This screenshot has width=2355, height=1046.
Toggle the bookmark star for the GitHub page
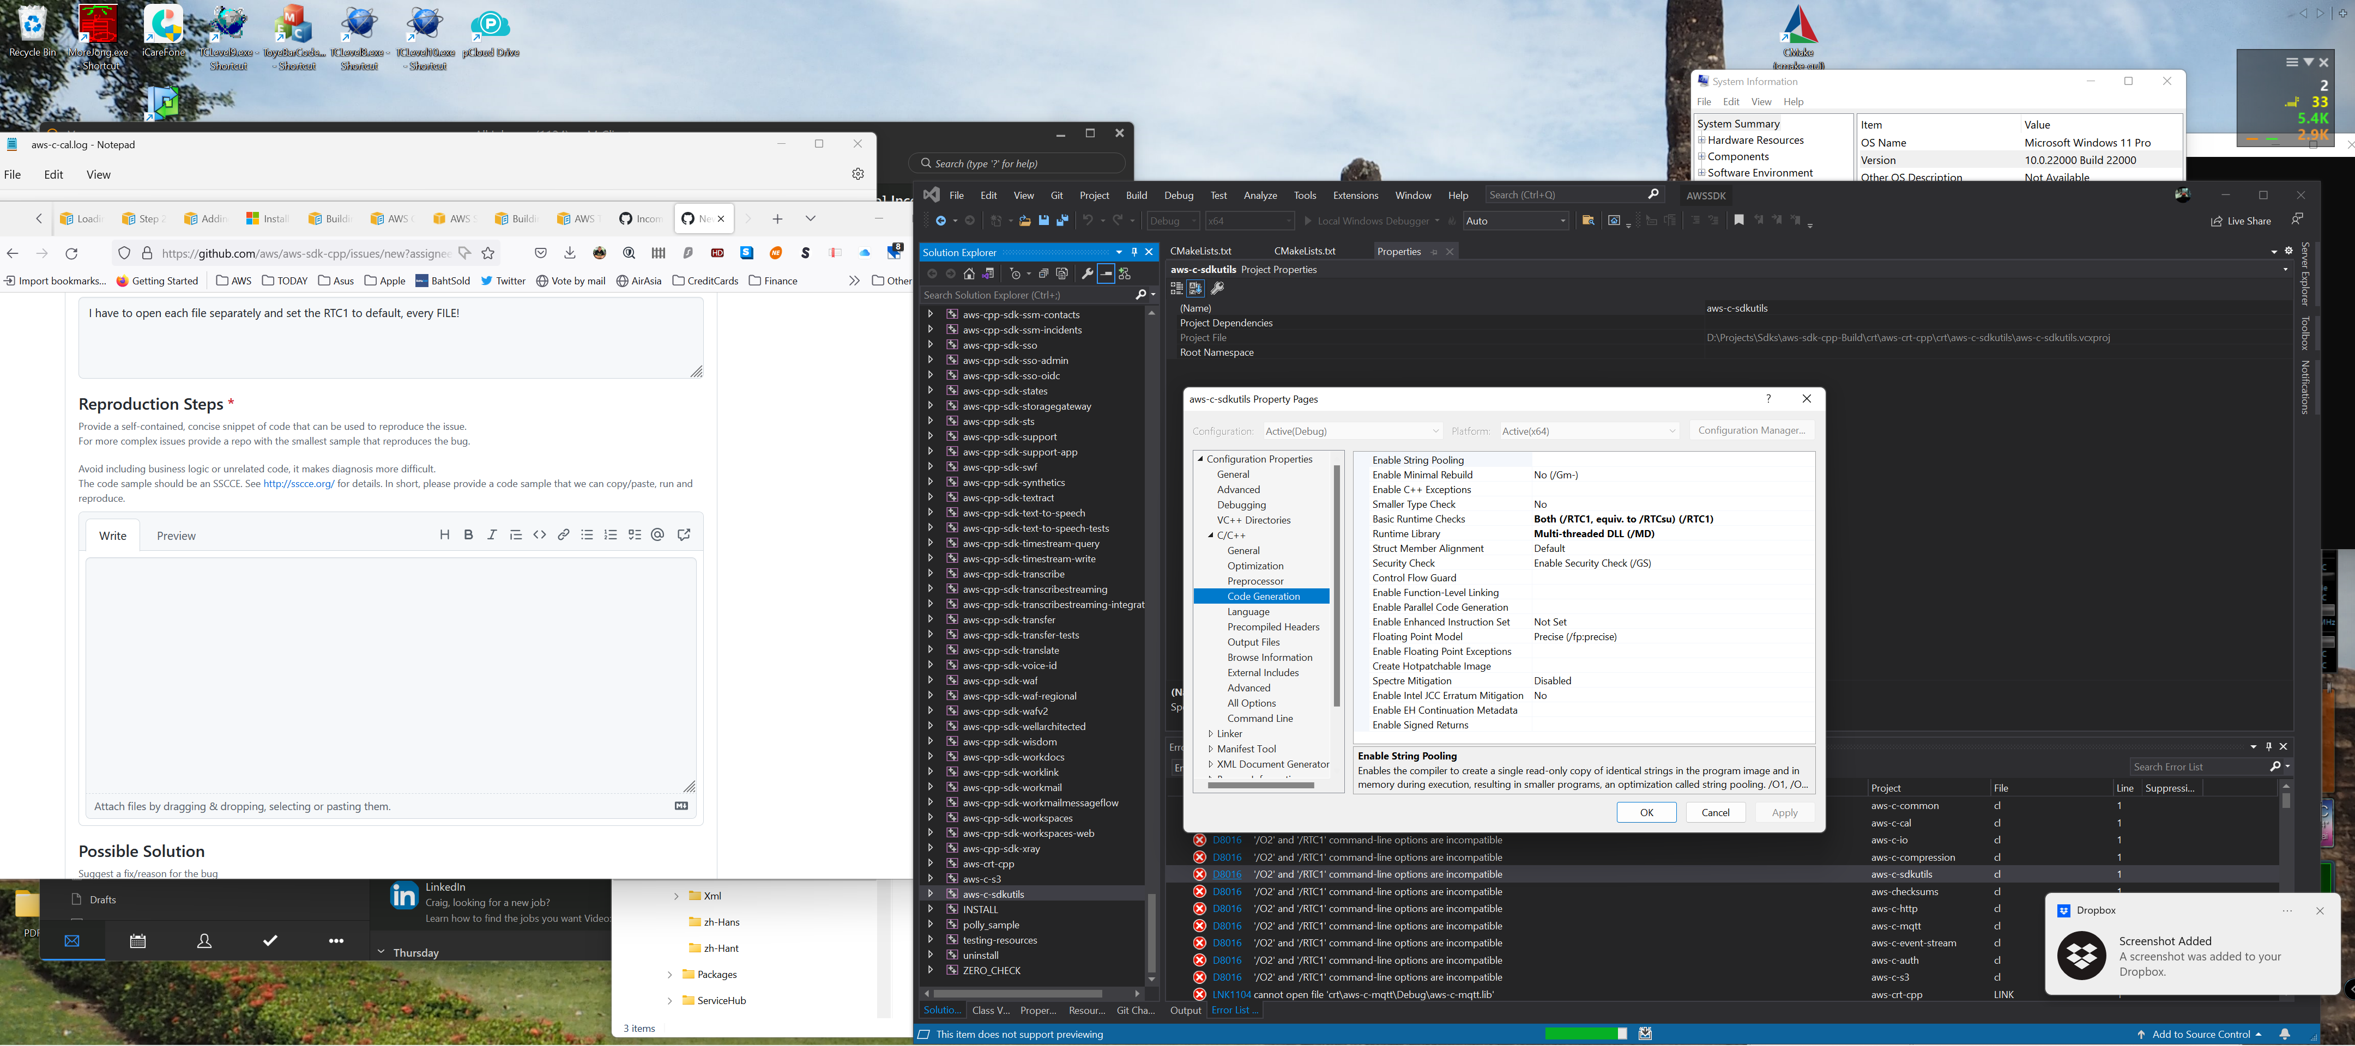click(487, 253)
